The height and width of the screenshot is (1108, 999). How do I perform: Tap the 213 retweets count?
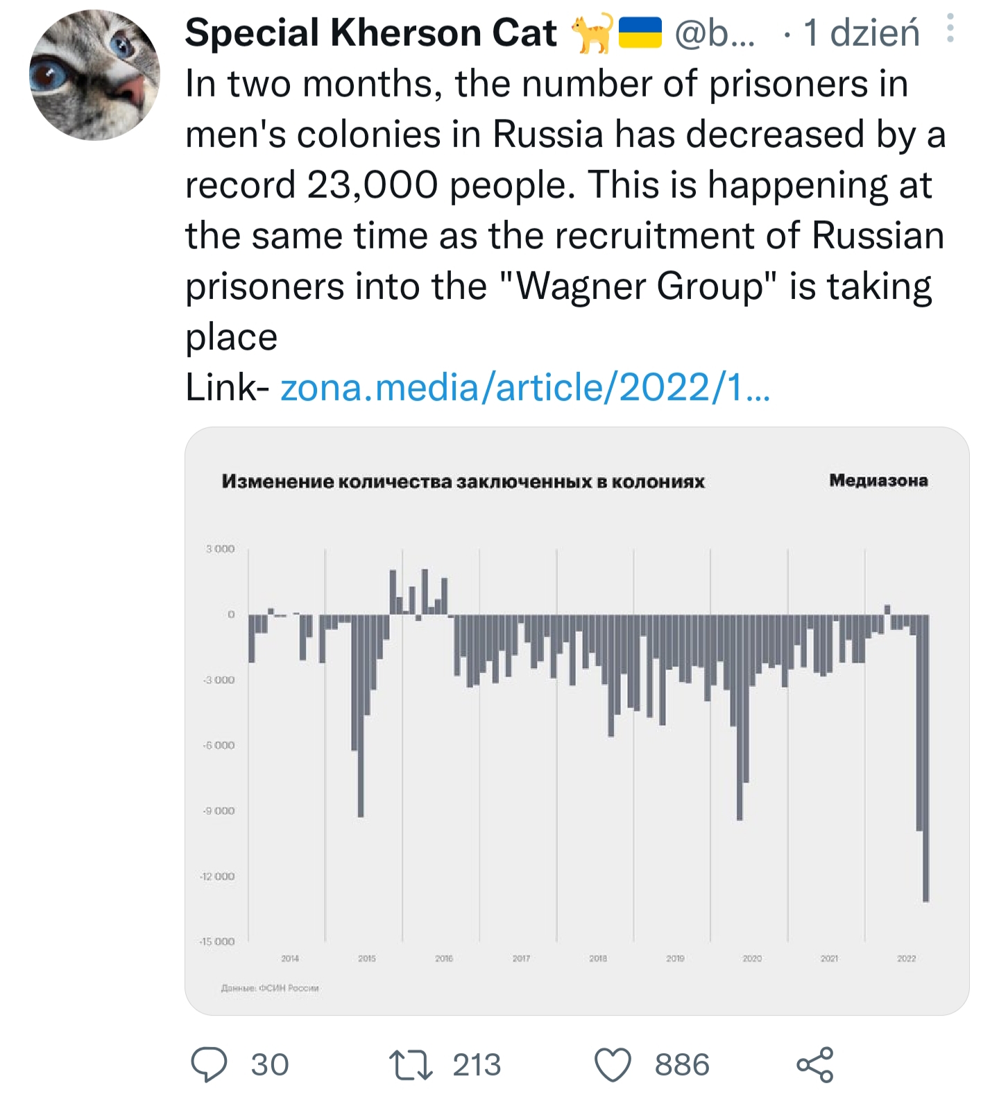477,1065
